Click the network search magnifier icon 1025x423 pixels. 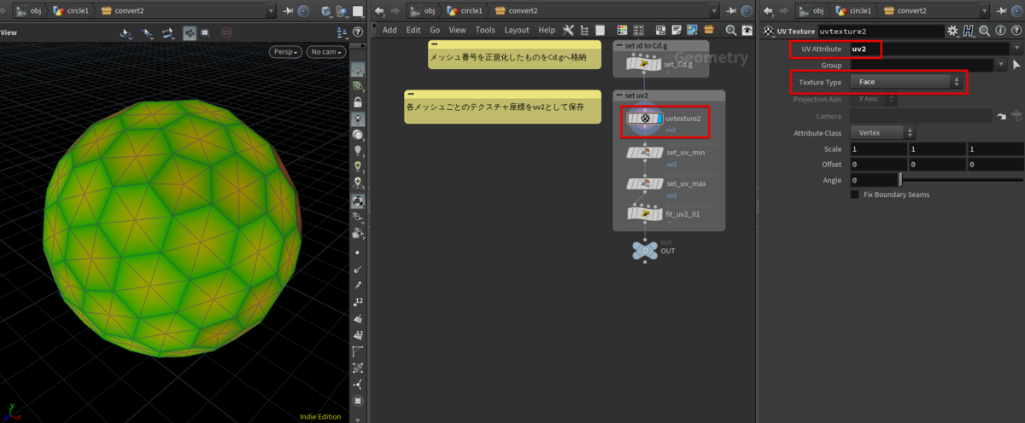click(731, 30)
